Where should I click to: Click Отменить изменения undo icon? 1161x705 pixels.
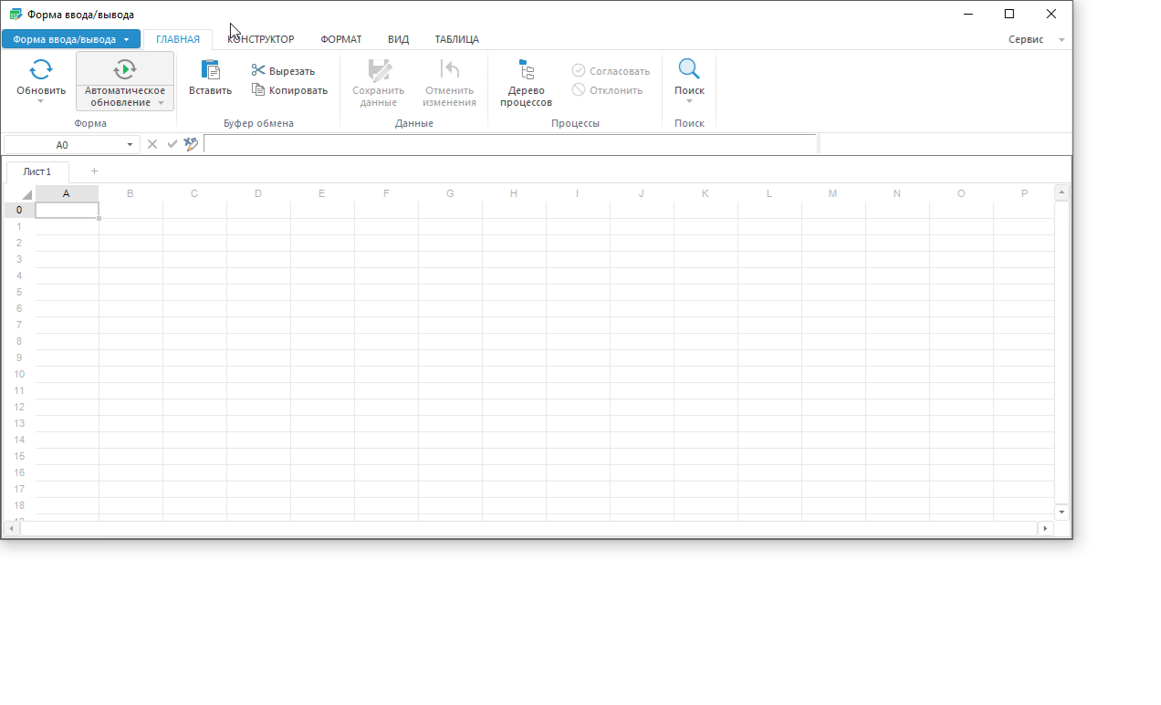[449, 69]
